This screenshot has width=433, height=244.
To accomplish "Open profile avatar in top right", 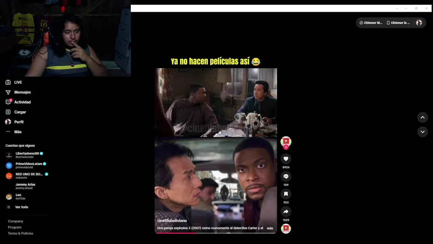I will [419, 23].
